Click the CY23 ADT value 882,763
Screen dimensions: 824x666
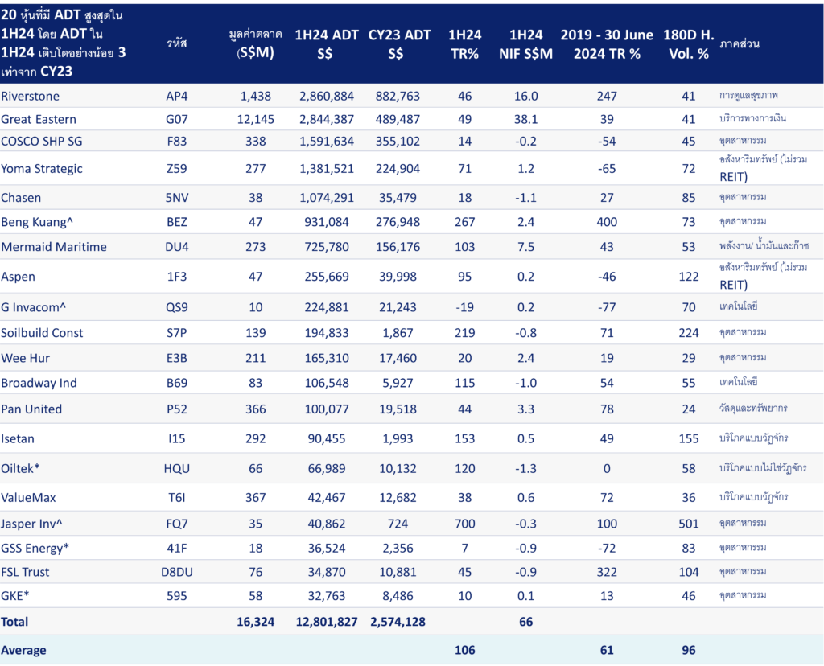click(x=398, y=96)
